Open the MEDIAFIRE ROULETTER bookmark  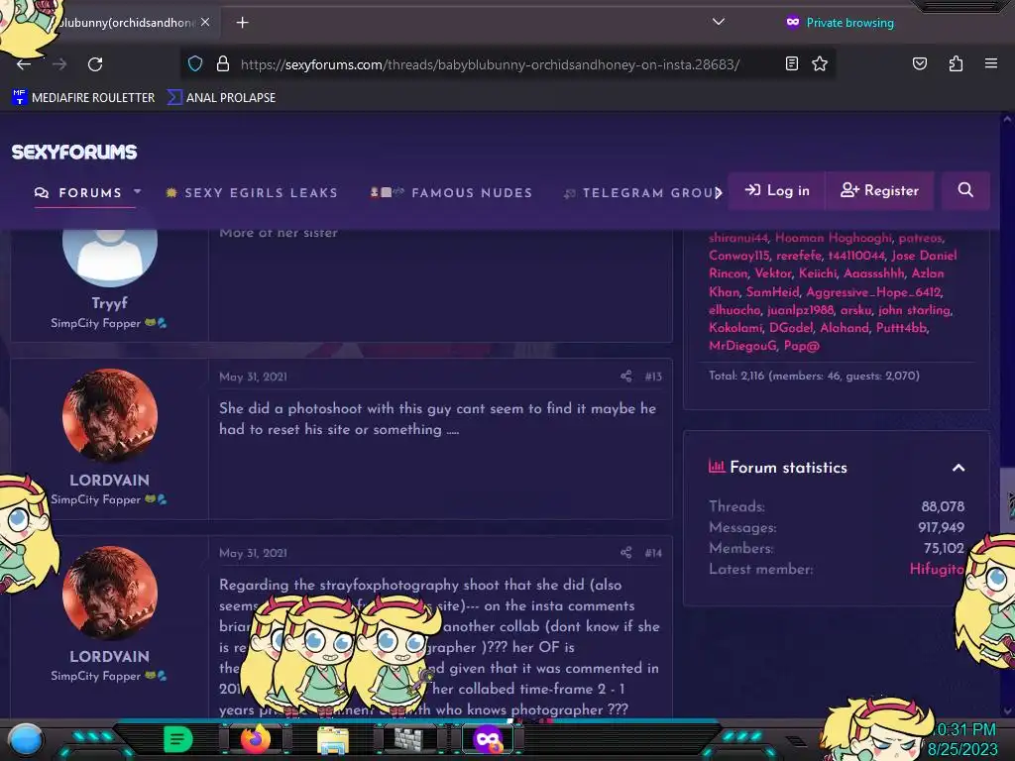(x=83, y=98)
